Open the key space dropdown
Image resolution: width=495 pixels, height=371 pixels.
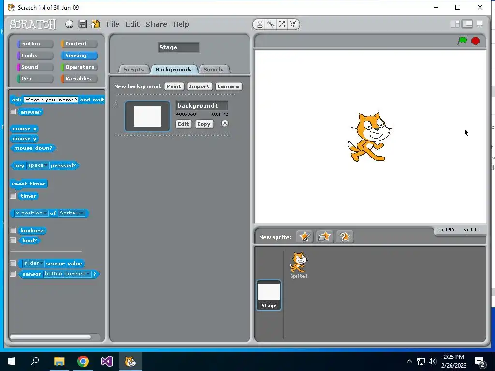click(38, 165)
